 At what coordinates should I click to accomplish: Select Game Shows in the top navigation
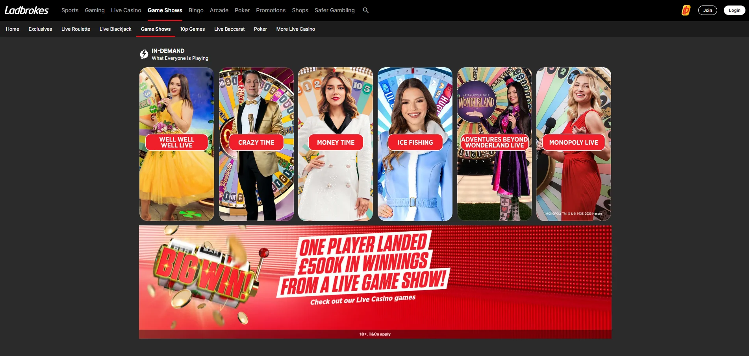165,10
